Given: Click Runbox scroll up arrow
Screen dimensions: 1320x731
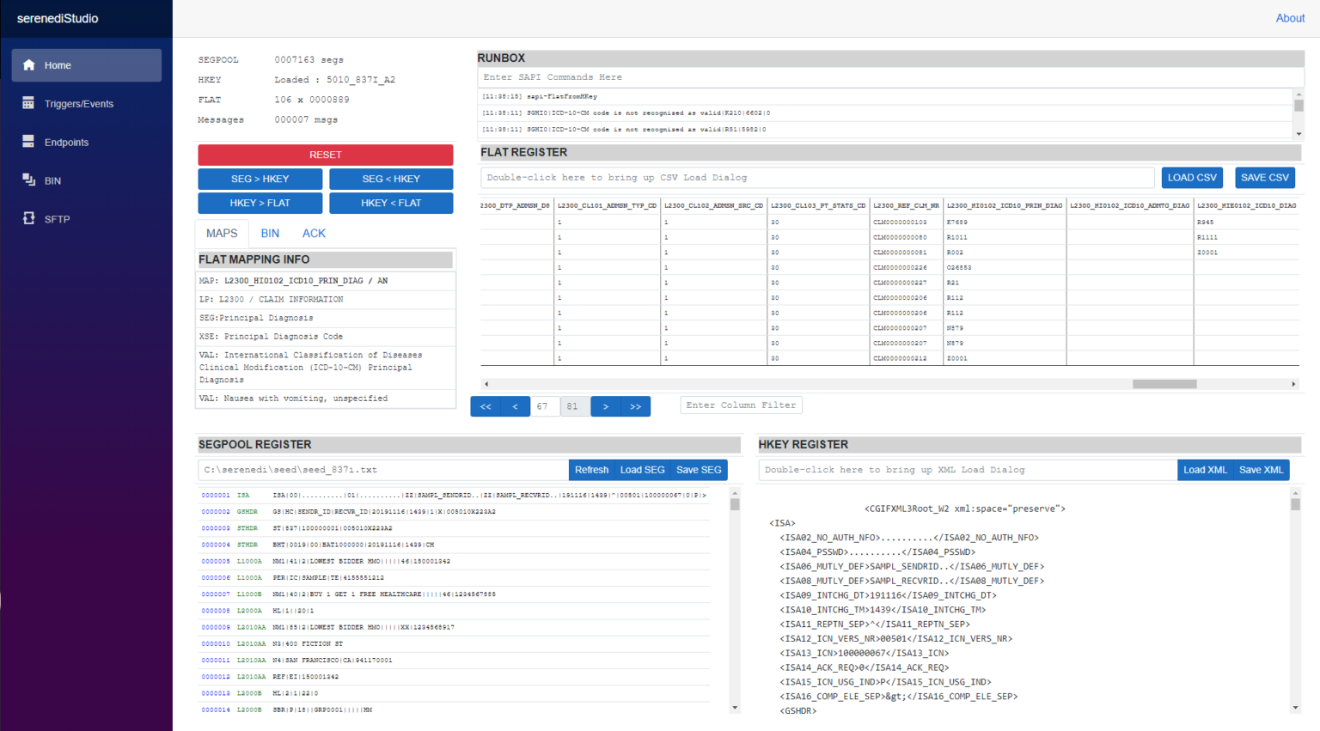Looking at the screenshot, I should (x=1299, y=94).
